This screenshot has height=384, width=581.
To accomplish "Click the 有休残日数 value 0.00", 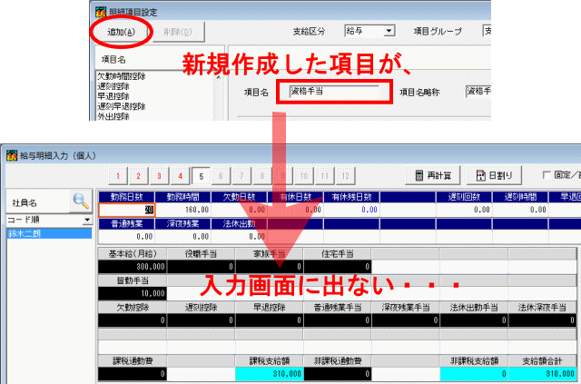I will (351, 210).
